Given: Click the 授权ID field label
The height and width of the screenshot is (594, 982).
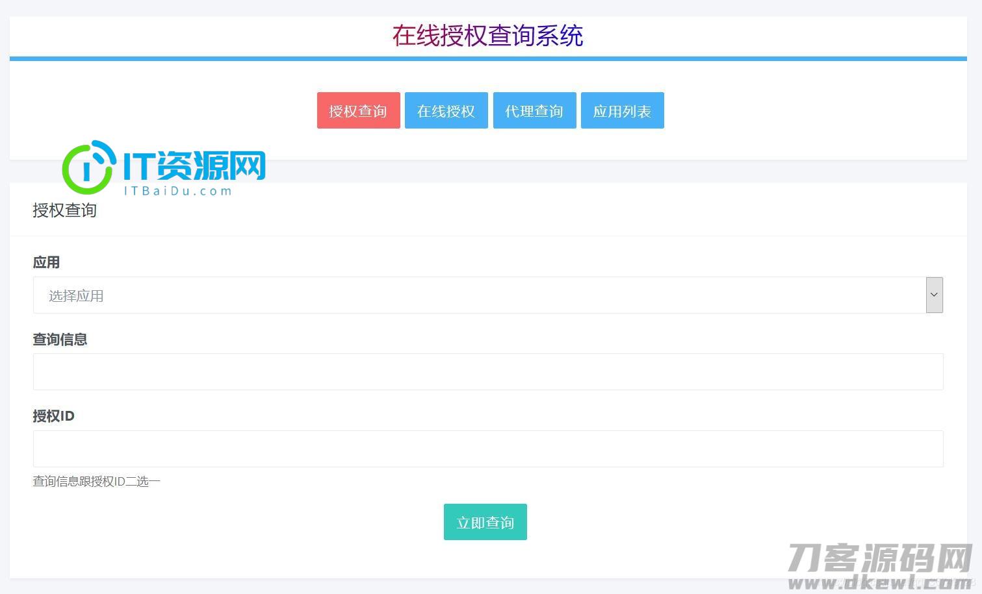Looking at the screenshot, I should [x=53, y=415].
